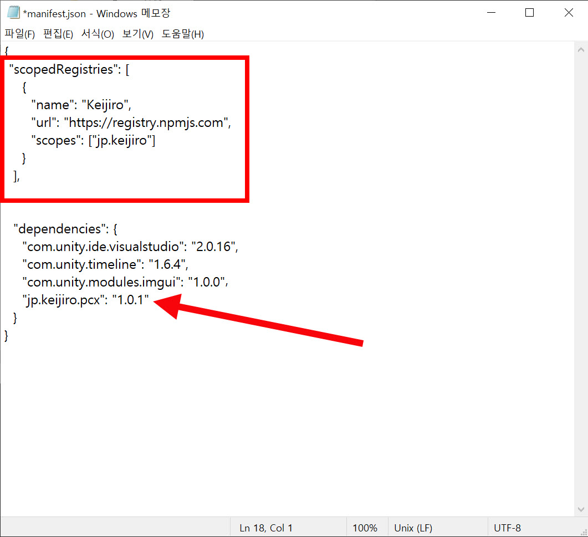This screenshot has width=588, height=537.
Task: Open the 편집(E) menu
Action: (58, 34)
